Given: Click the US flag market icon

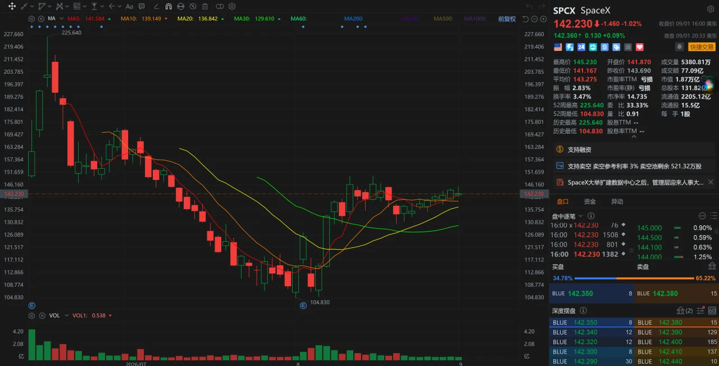Looking at the screenshot, I should (x=558, y=47).
